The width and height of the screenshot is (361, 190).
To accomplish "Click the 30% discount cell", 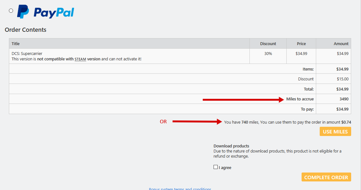I will (268, 53).
